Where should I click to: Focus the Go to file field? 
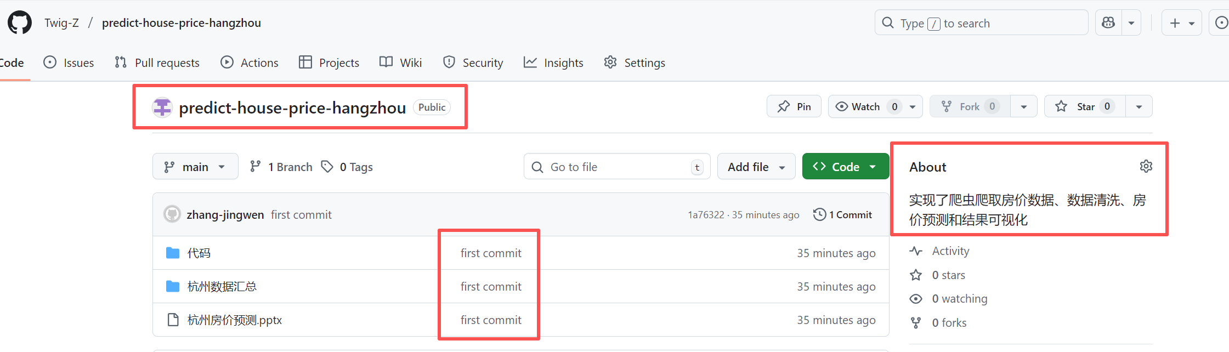(x=617, y=167)
